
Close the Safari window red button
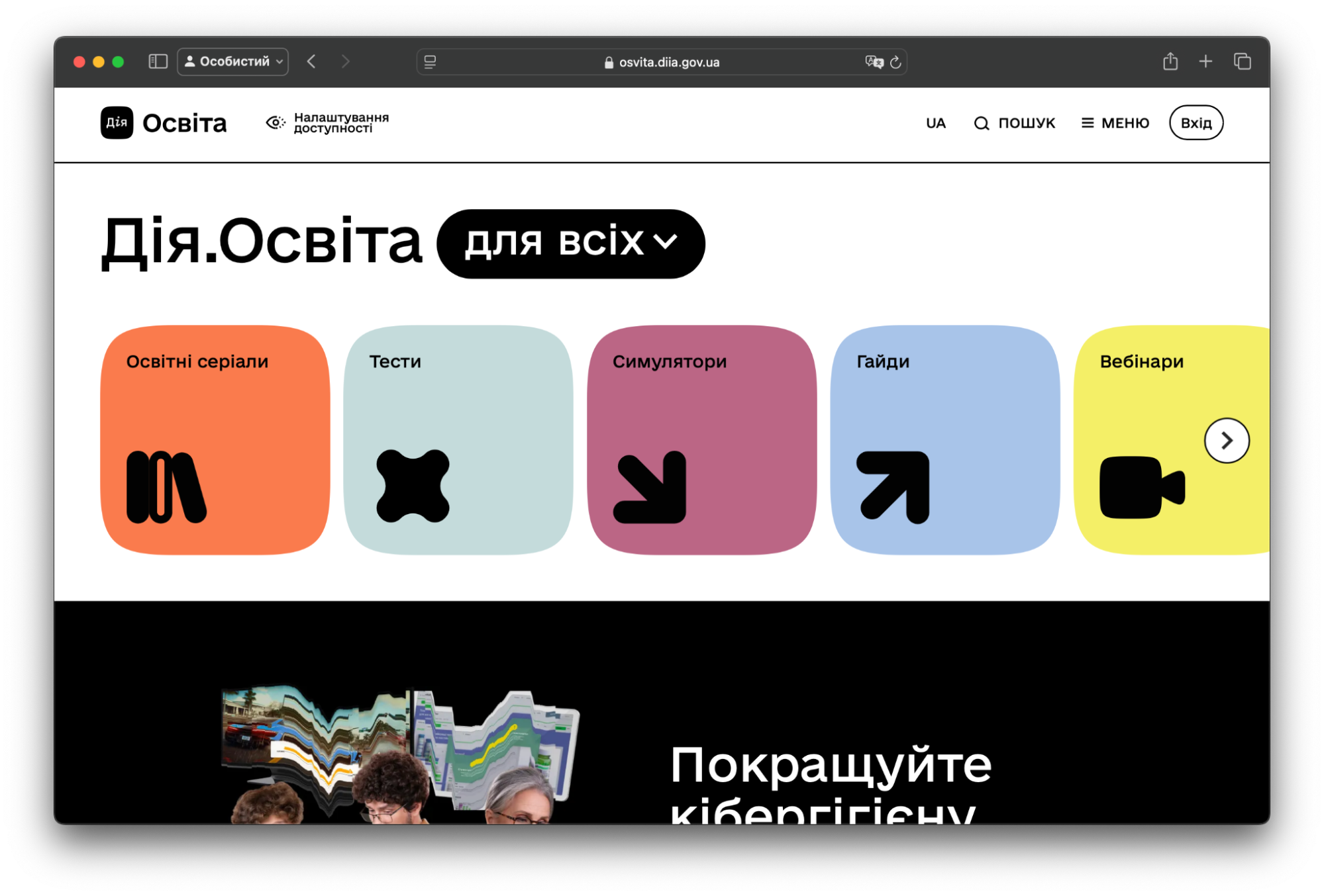click(x=79, y=62)
